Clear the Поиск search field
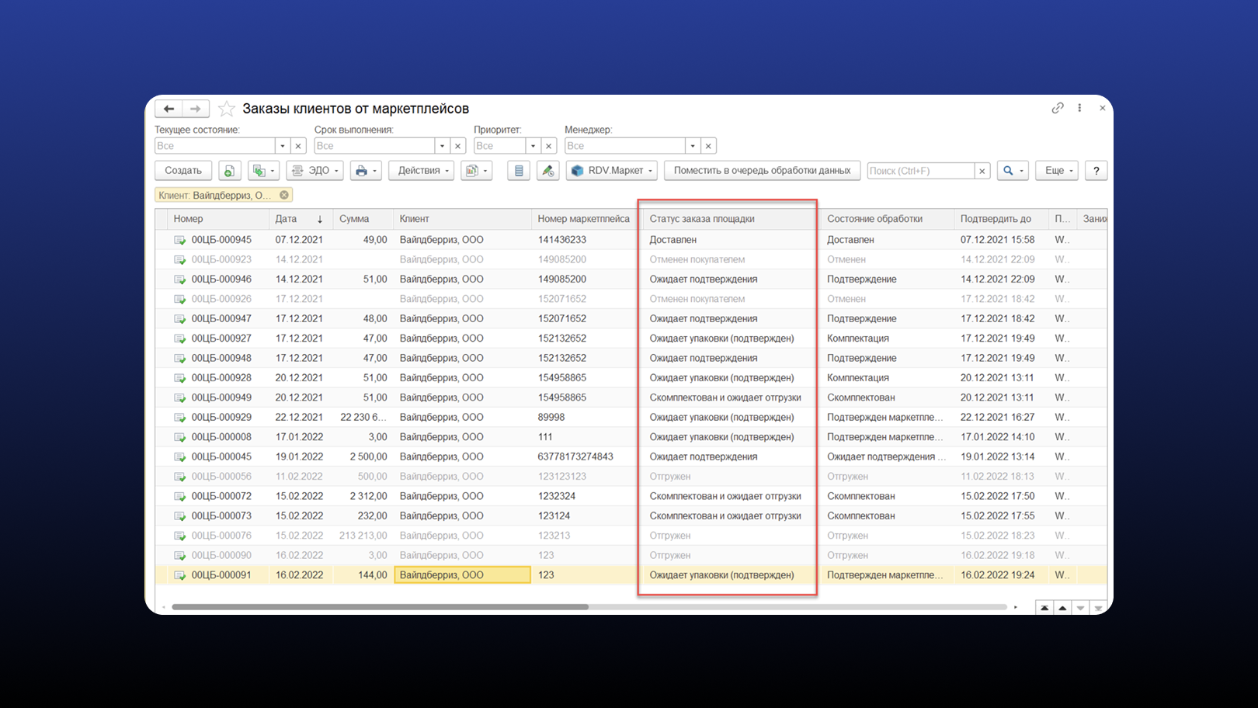1258x708 pixels. [982, 171]
